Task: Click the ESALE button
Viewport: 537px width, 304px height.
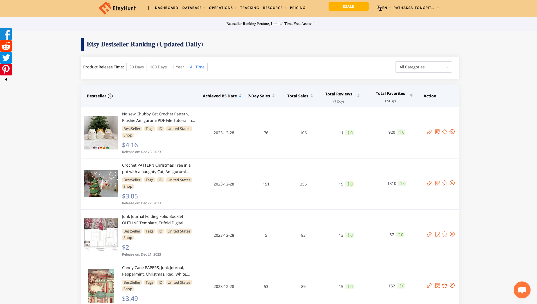Action: pos(349,6)
